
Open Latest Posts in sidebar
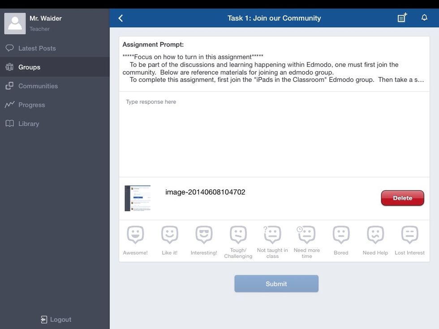[x=37, y=48]
